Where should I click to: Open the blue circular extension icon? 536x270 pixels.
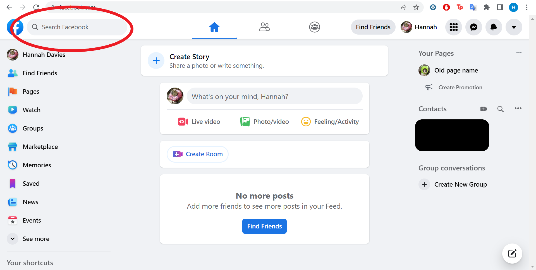[433, 7]
